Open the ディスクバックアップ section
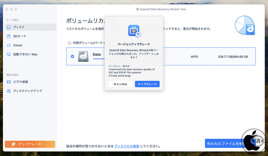268x156 pixels. pos(31,91)
